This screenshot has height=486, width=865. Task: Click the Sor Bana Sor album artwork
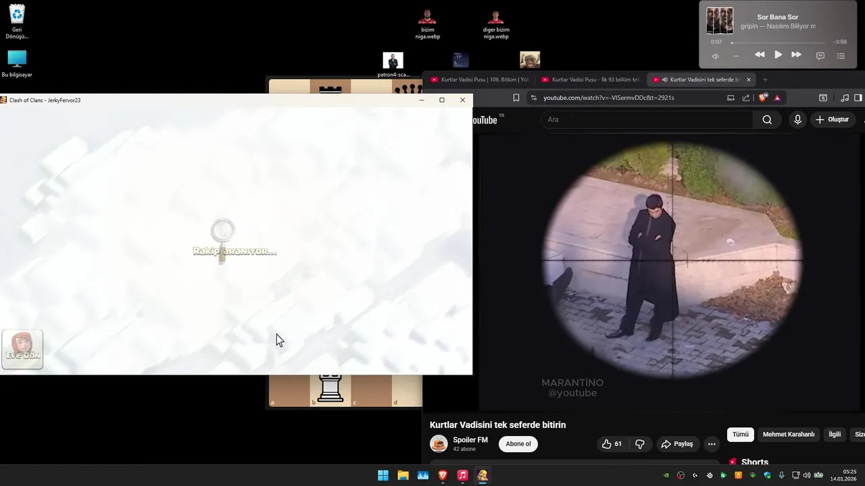pyautogui.click(x=720, y=20)
